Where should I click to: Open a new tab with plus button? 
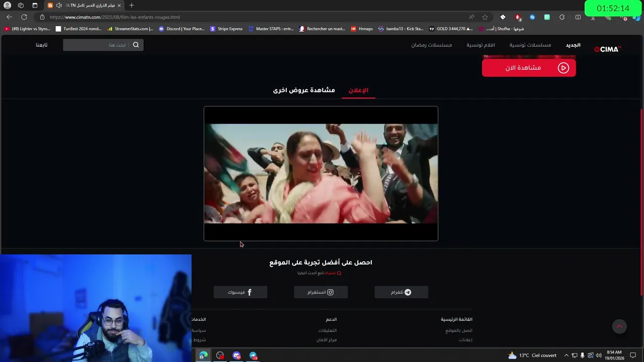pyautogui.click(x=131, y=5)
